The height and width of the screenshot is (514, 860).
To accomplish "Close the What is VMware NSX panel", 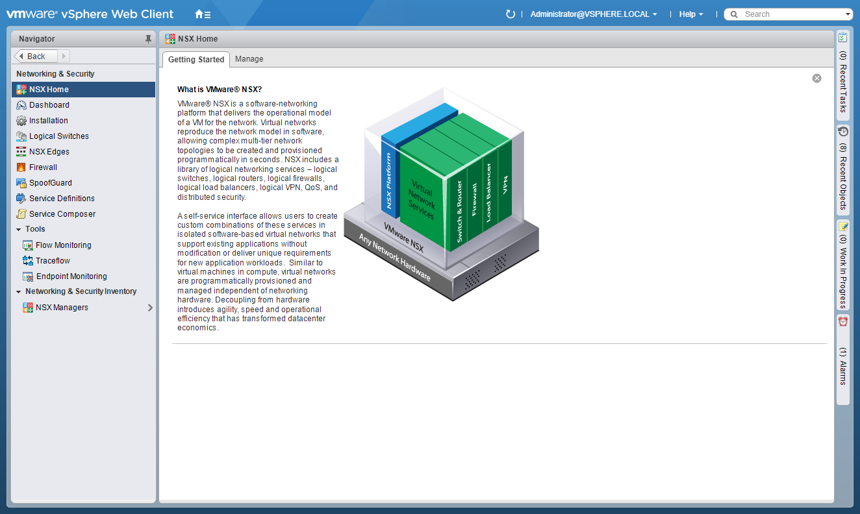I will [816, 79].
